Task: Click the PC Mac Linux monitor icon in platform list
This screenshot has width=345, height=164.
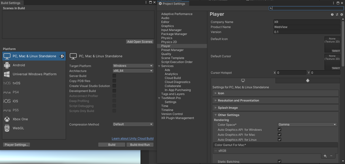Action: pos(7,56)
